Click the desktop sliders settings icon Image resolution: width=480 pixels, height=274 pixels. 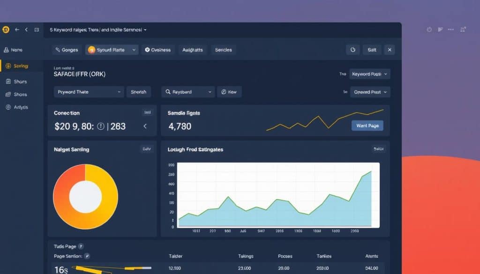pos(463,30)
